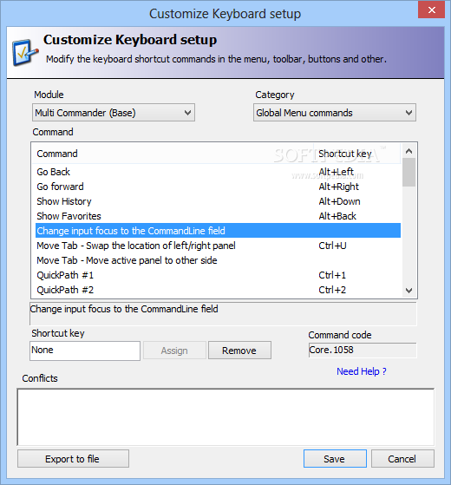This screenshot has height=485, width=451.
Task: Click the Command code field
Action: [x=363, y=351]
